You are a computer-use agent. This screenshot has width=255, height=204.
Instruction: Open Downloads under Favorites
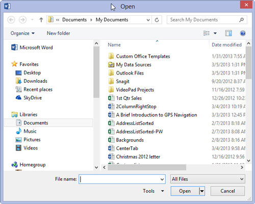click(32, 81)
